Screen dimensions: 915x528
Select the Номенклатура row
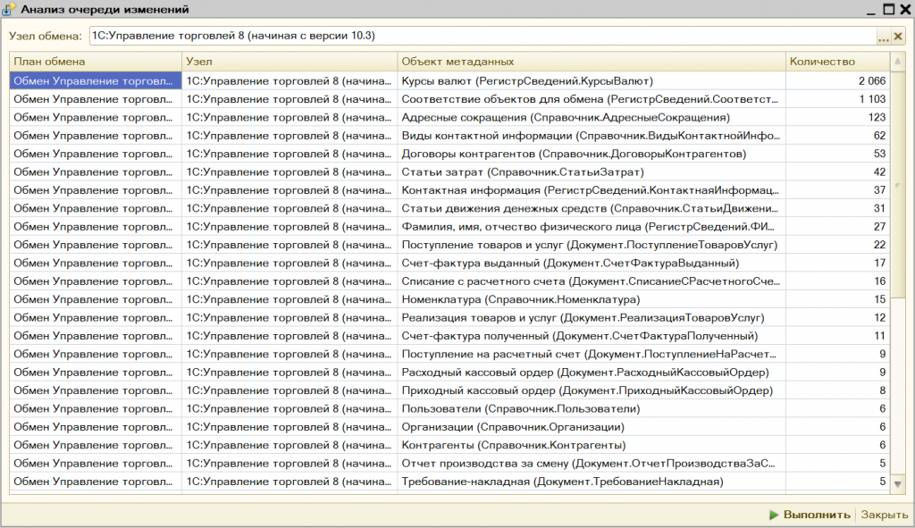pos(449,299)
